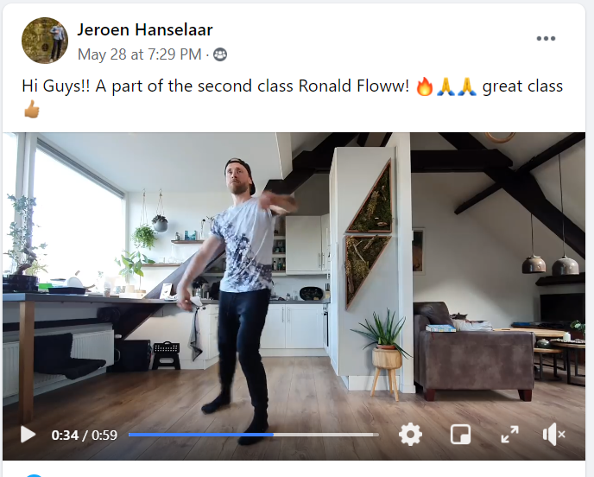Click the thumbs up emoji
Screen dimensions: 594x477
31,109
